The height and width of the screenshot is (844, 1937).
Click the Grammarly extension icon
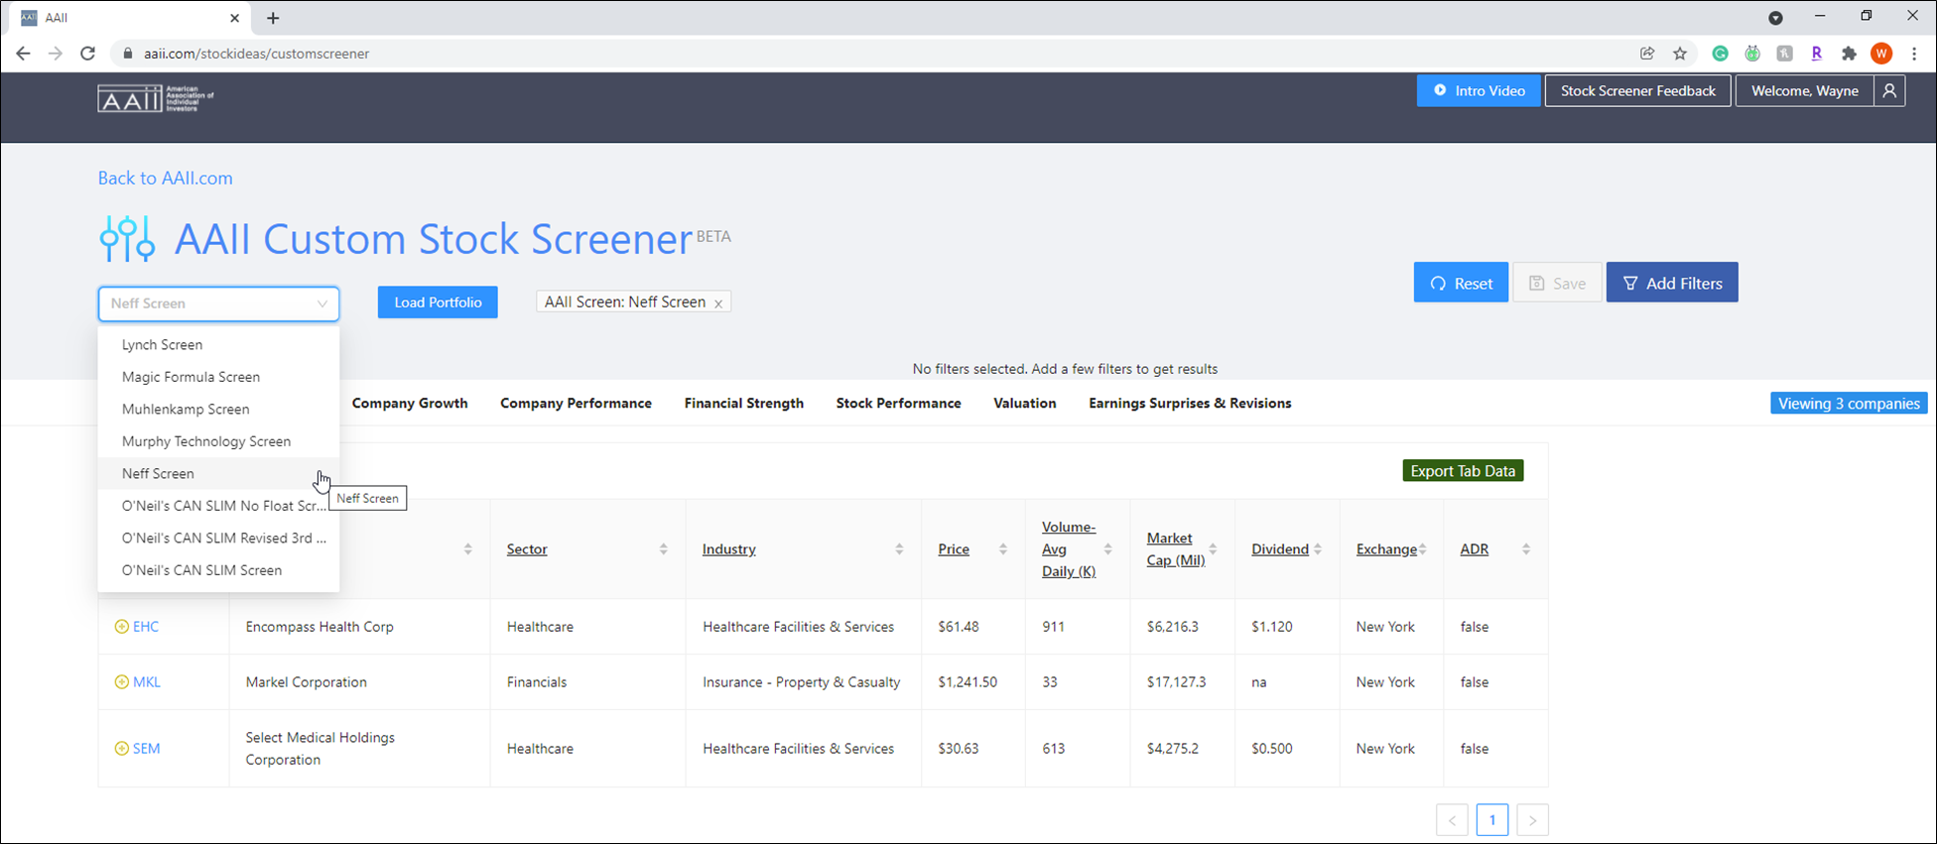pos(1721,54)
